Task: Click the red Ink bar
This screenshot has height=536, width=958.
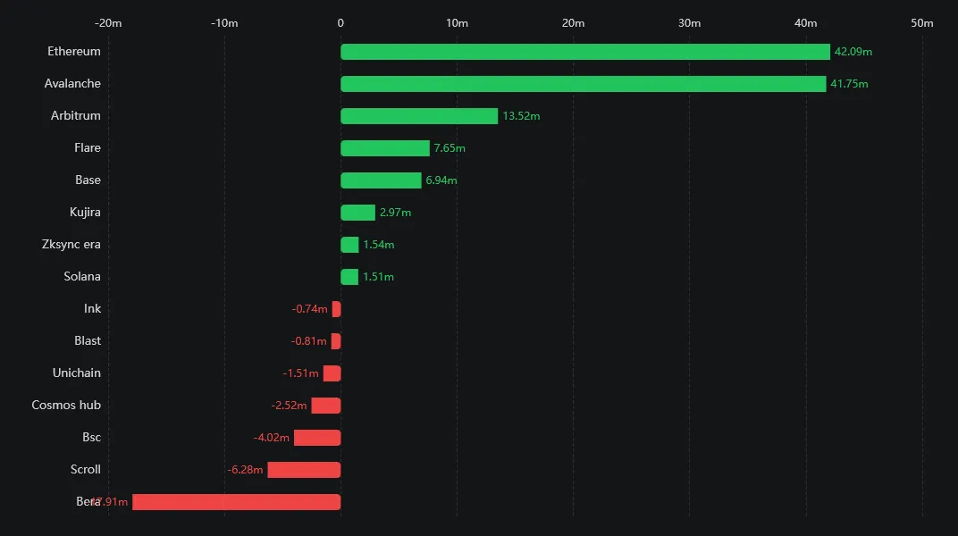Action: (336, 309)
